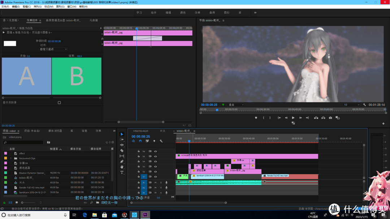Open program monitor settings wrench
390x219 pixels.
point(364,105)
